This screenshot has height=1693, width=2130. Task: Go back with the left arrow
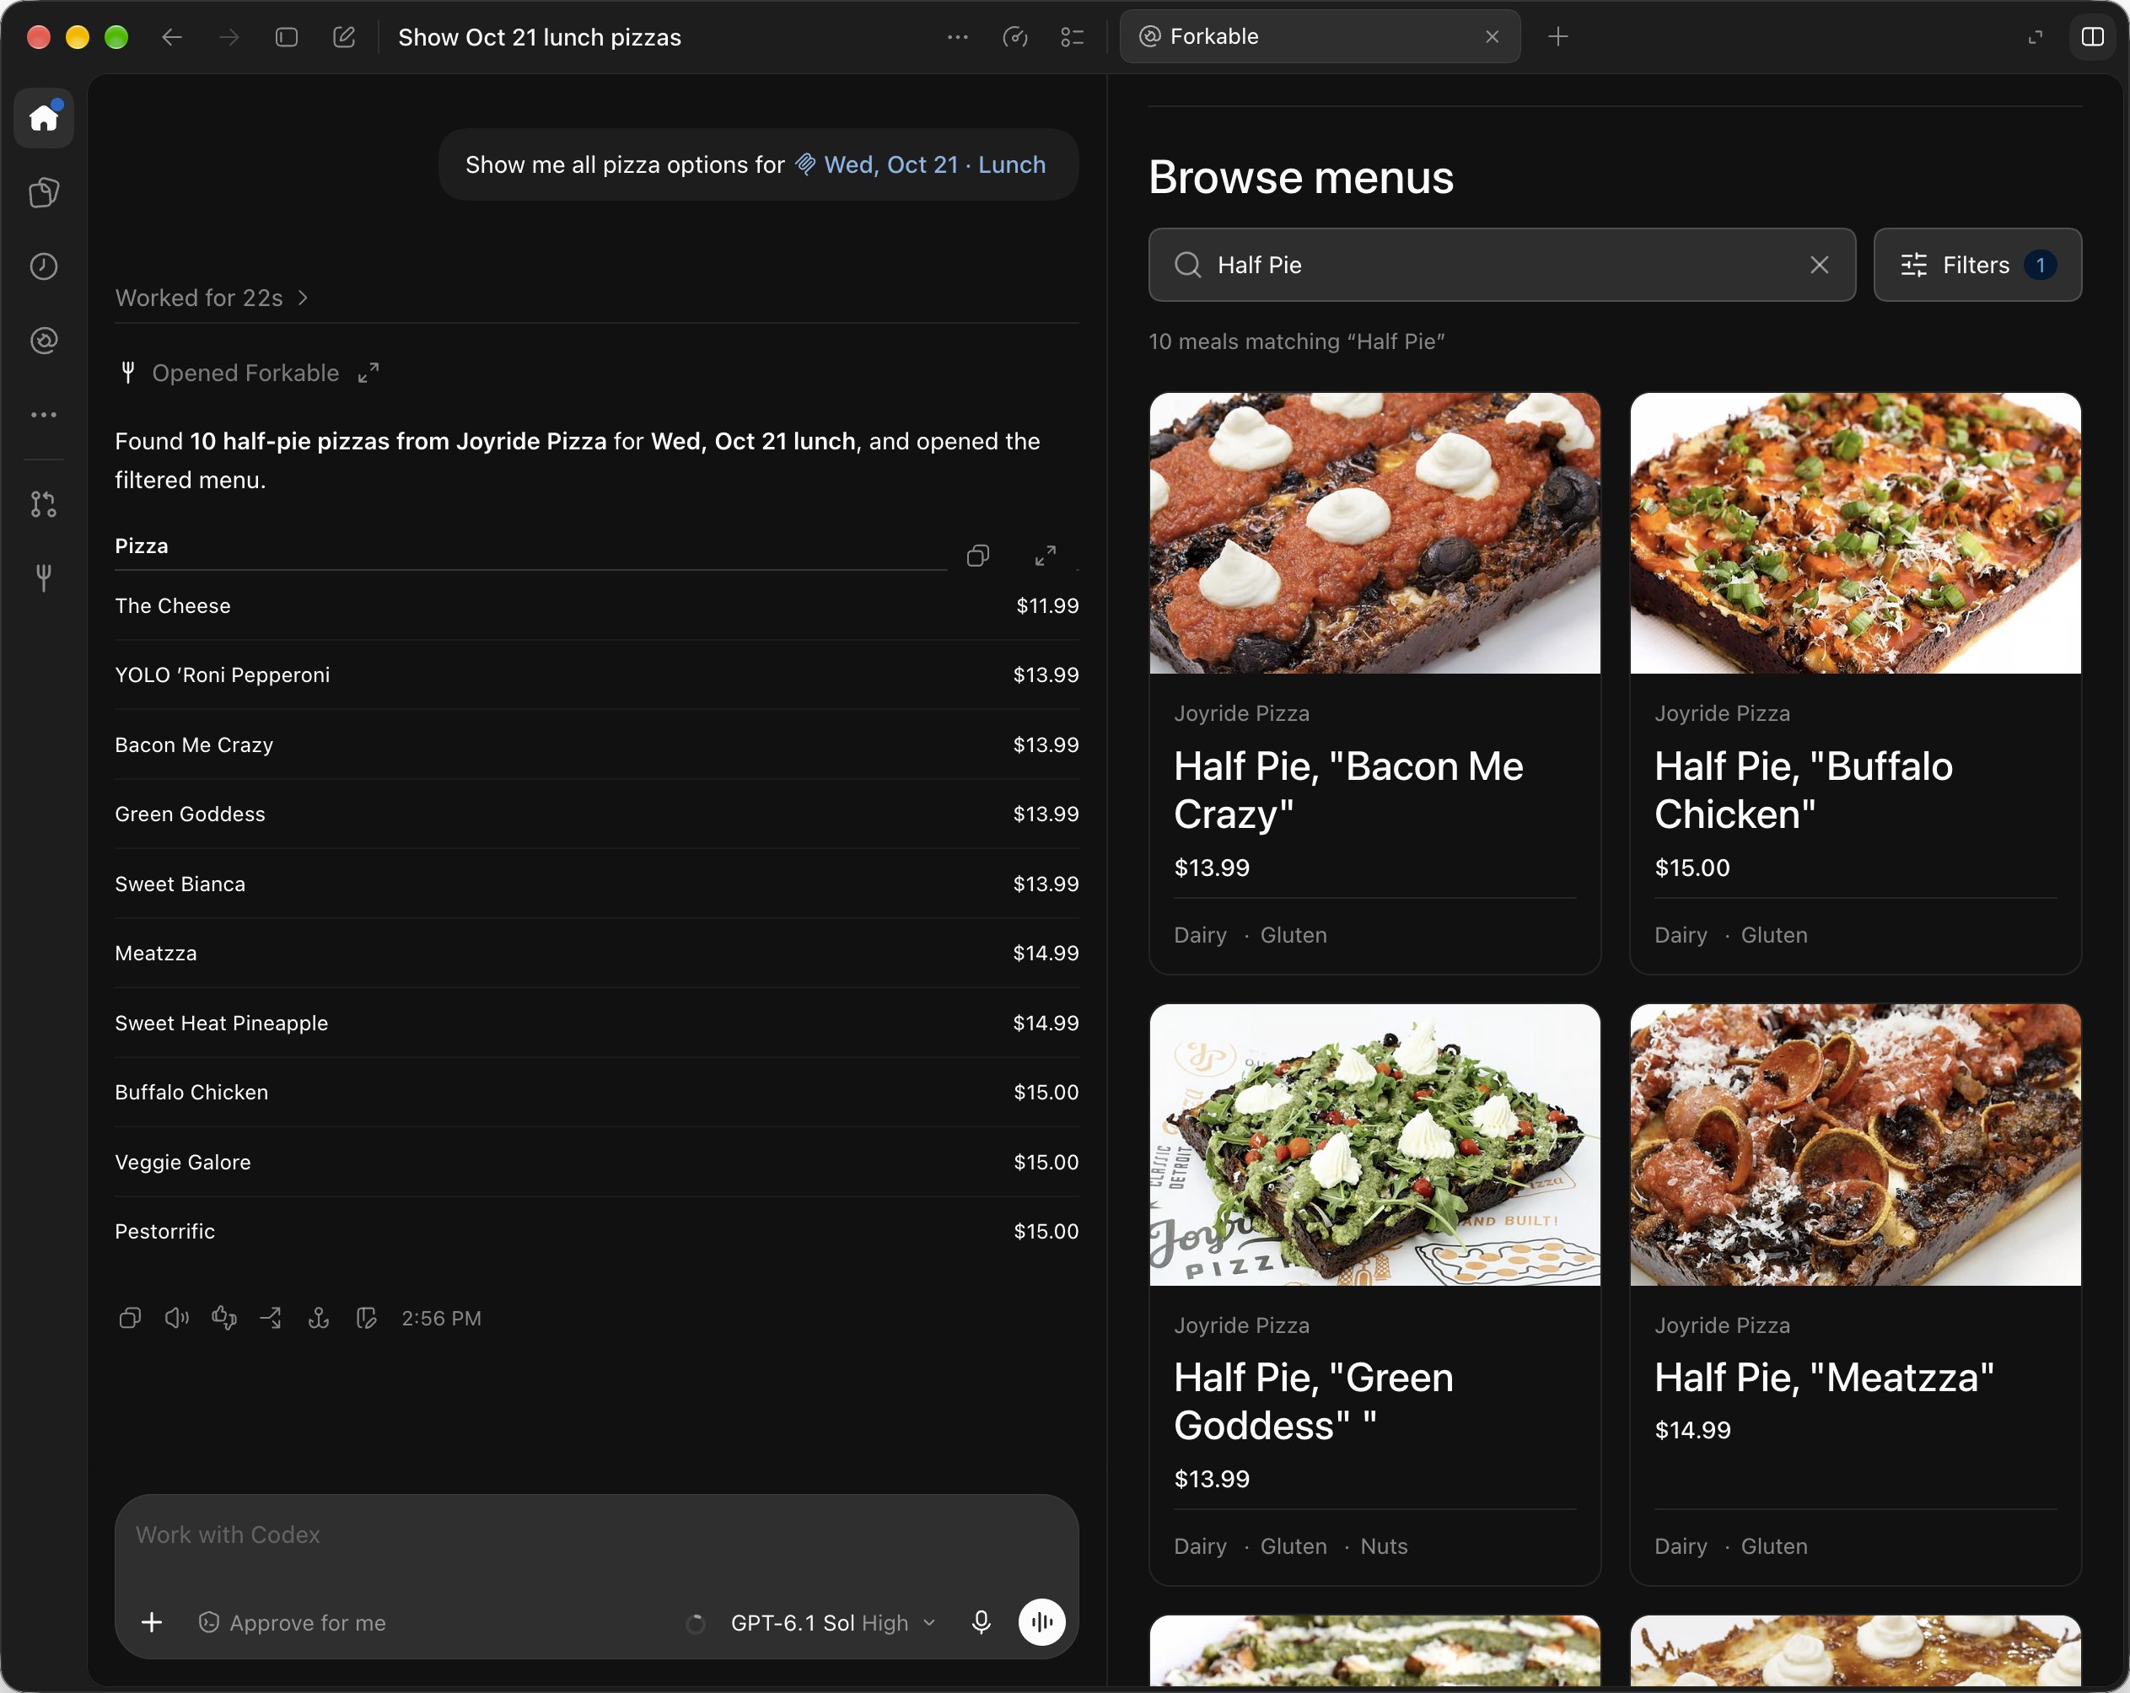172,38
